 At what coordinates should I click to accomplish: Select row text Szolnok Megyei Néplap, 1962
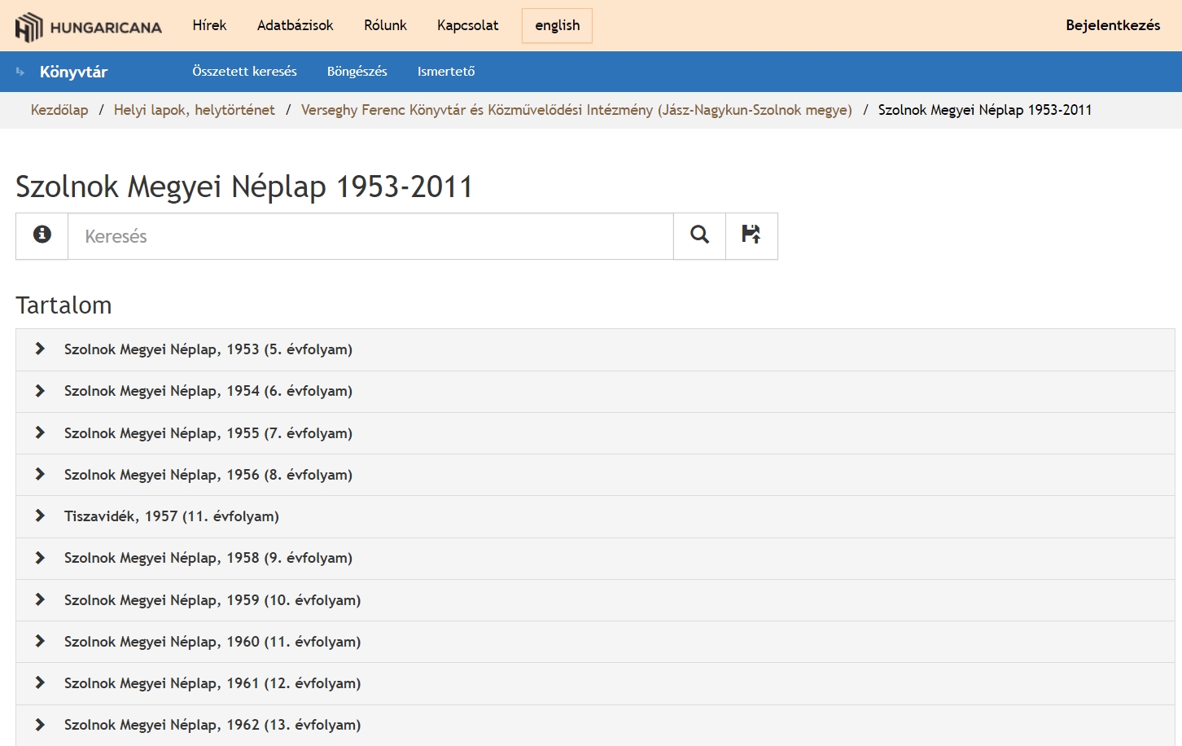[x=212, y=725]
